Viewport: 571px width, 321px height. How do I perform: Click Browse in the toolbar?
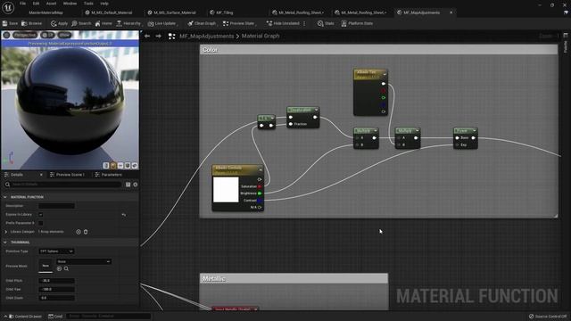coord(32,23)
